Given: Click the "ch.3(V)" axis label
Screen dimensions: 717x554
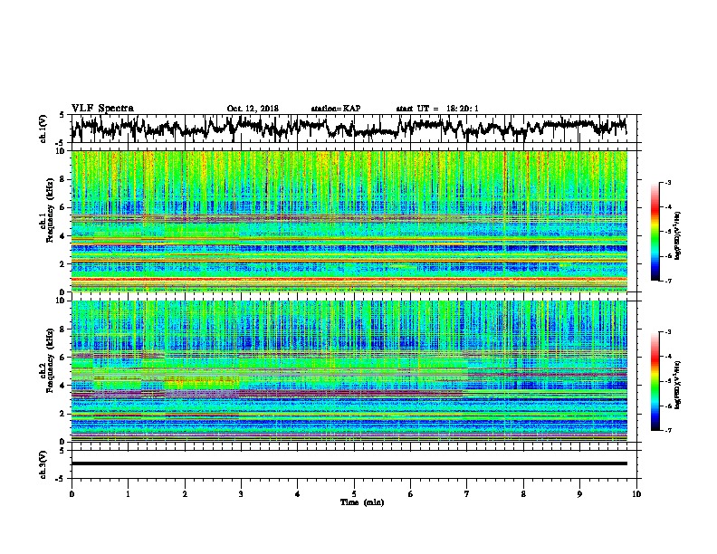Looking at the screenshot, I should point(43,464).
